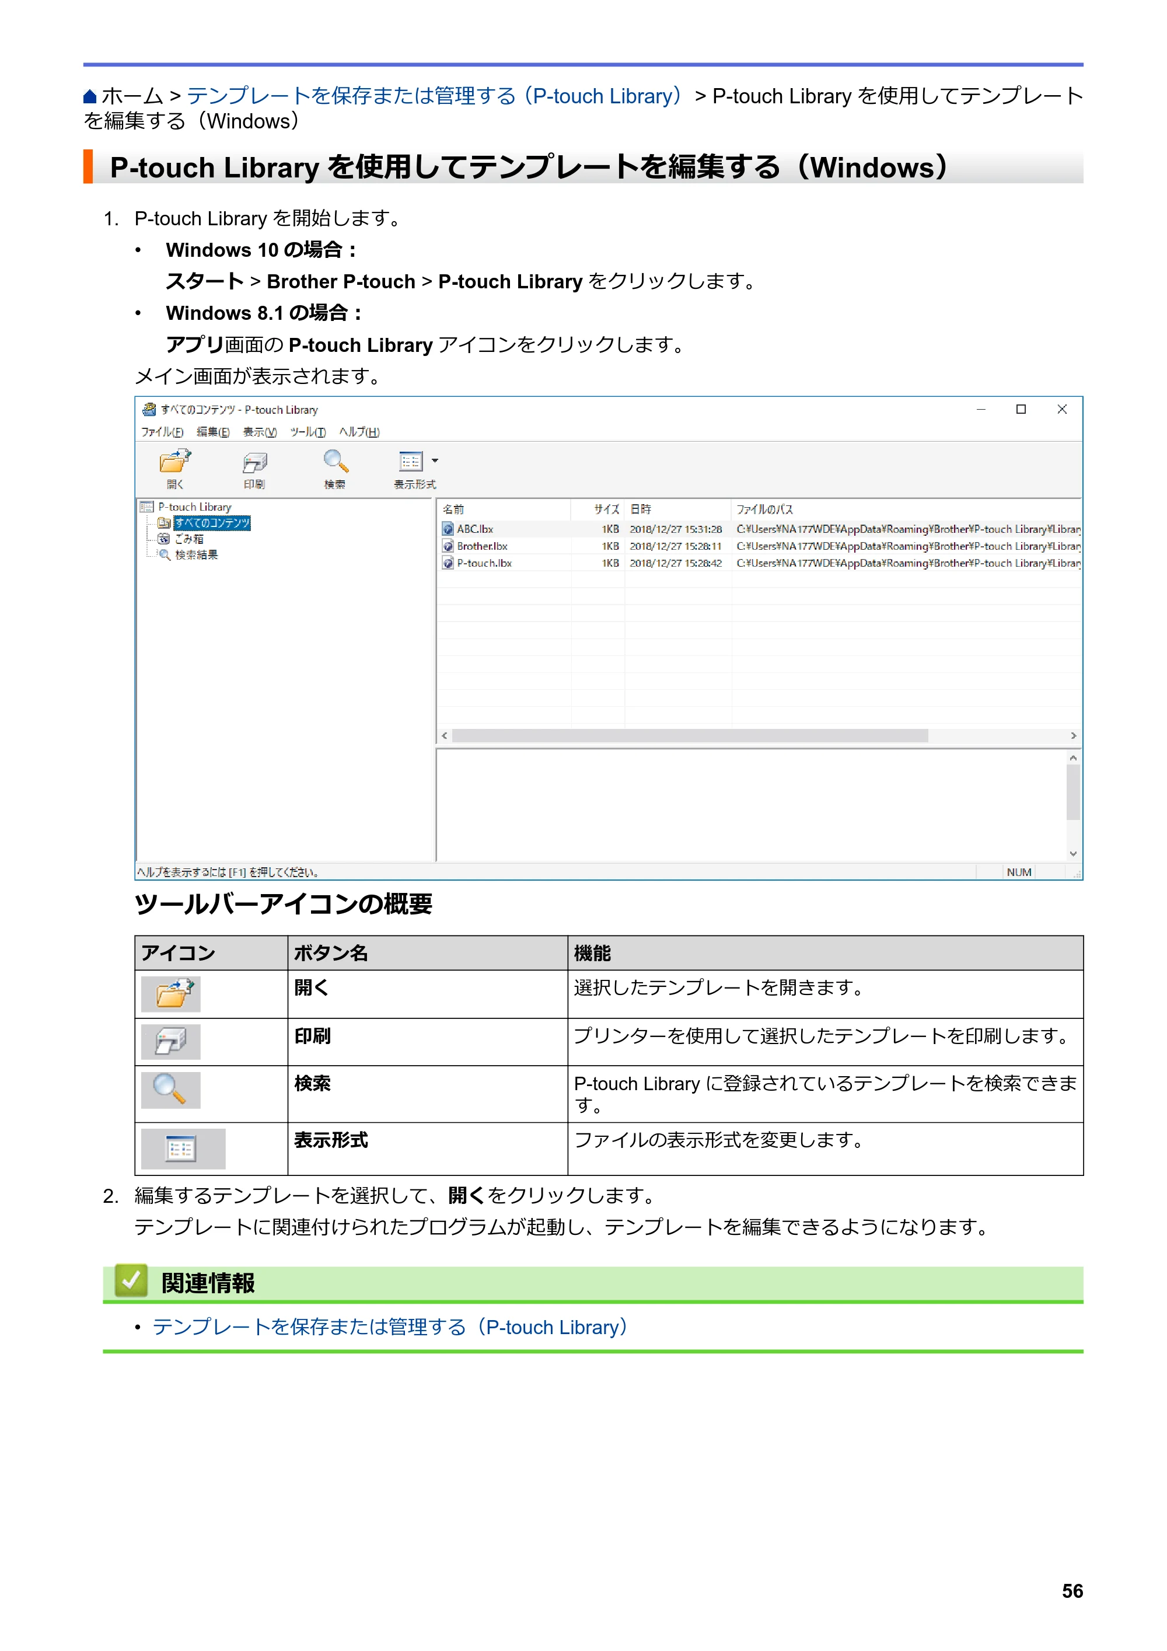
Task: Click the 開く (Open) toolbar icon
Action: point(174,461)
